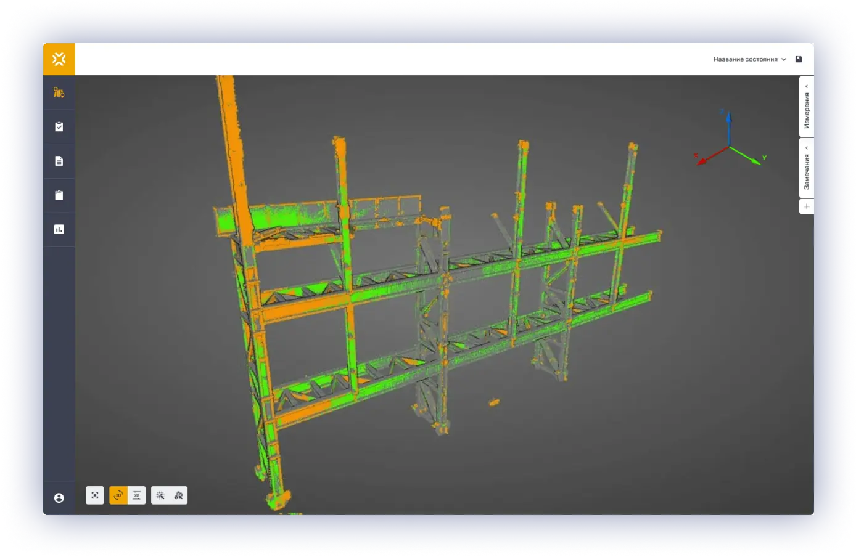Open the user profile account icon
Viewport: 856px width, 557px height.
(59, 498)
